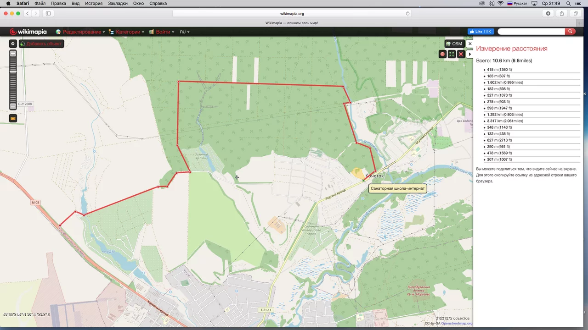
Task: Click the Apple menu icon
Action: click(8, 3)
